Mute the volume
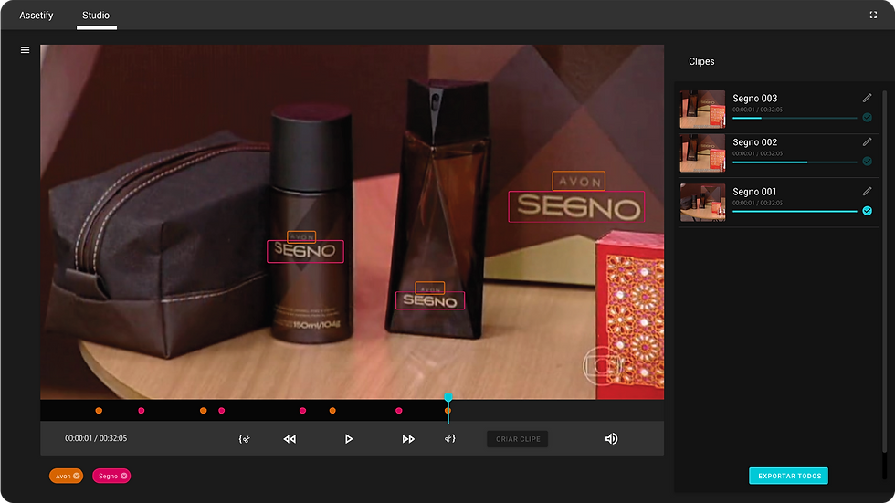Screen dimensions: 895x503 [611, 438]
